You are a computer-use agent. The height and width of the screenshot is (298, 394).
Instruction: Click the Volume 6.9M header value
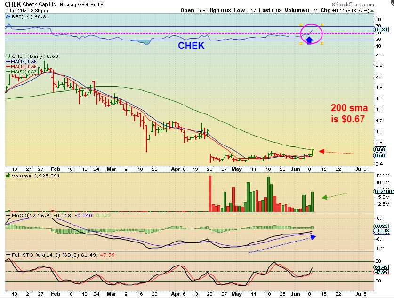(x=301, y=10)
